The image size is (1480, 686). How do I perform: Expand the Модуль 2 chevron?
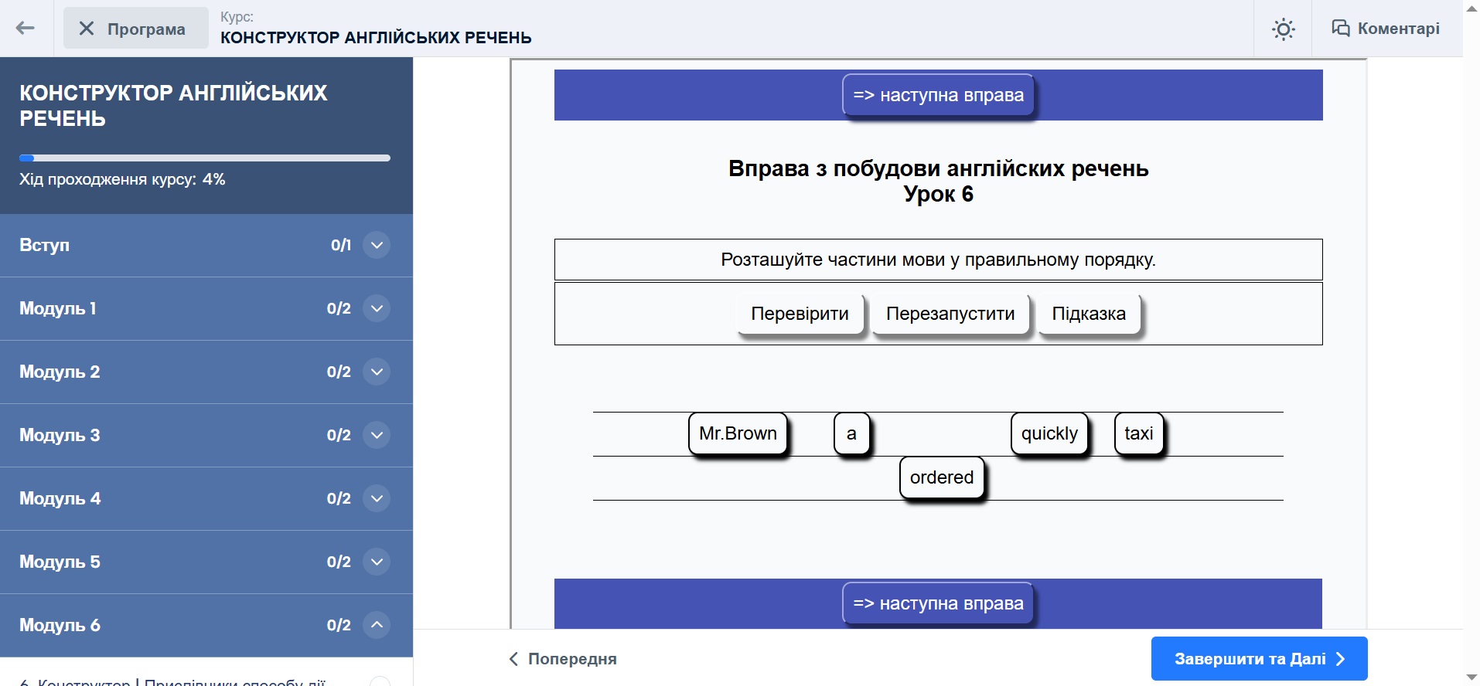(377, 372)
